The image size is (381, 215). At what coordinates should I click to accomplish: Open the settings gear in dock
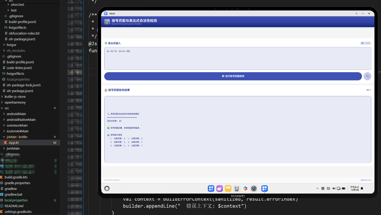point(254,188)
